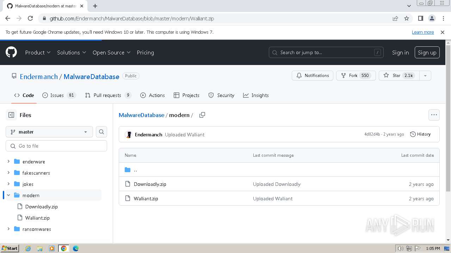The width and height of the screenshot is (451, 253).
Task: Click the Go to file field
Action: tap(56, 146)
